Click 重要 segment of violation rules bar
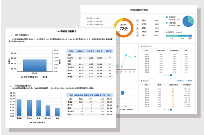Screen dimensions: 204x135 pyautogui.click(x=190, y=36)
